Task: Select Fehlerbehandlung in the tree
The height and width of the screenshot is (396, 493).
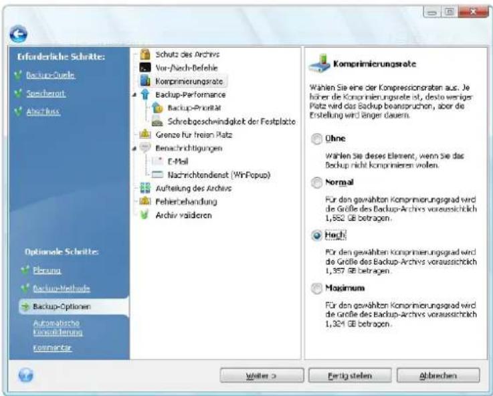Action: 187,202
